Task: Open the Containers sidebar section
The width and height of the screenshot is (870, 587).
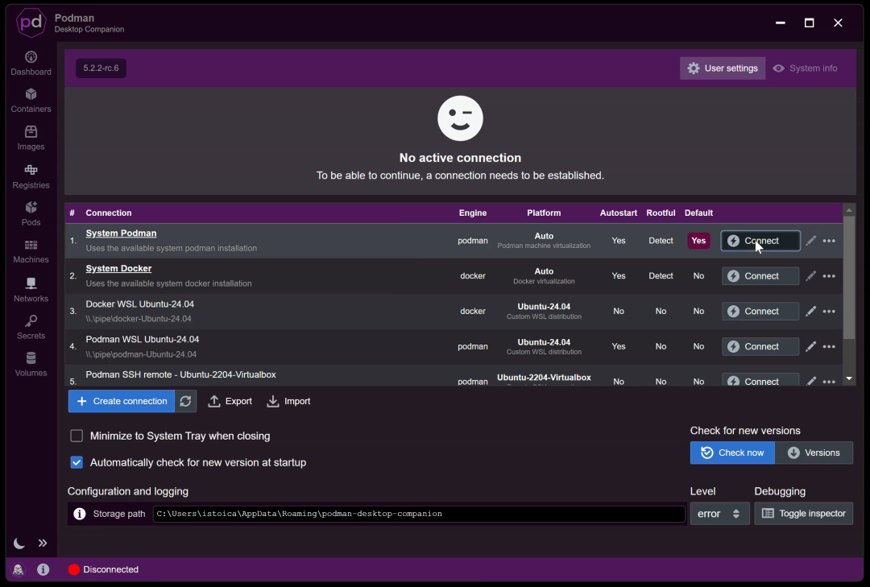Action: 31,101
